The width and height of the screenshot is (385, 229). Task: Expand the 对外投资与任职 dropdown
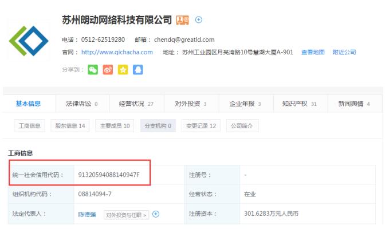[126, 215]
